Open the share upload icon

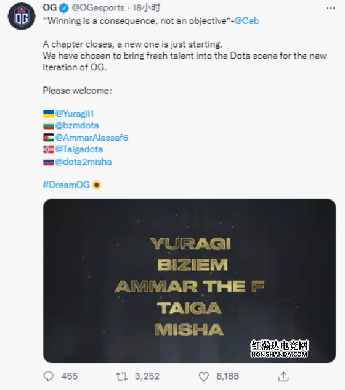283,376
